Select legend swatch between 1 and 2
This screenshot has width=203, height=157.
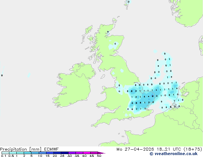(20, 153)
